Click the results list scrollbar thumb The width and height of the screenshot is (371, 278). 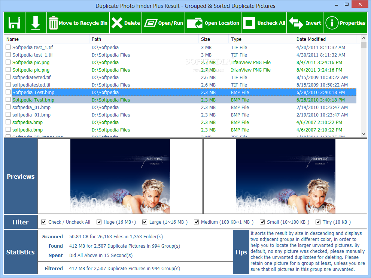click(364, 45)
